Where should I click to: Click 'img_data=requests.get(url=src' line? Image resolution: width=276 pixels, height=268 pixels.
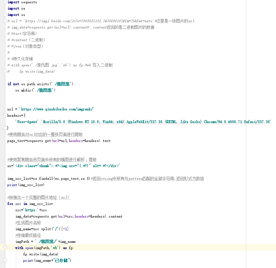pyautogui.click(x=69, y=216)
